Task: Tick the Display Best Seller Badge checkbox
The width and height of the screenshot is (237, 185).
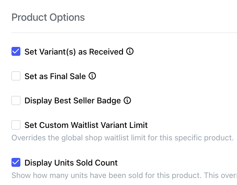Action: tap(16, 100)
